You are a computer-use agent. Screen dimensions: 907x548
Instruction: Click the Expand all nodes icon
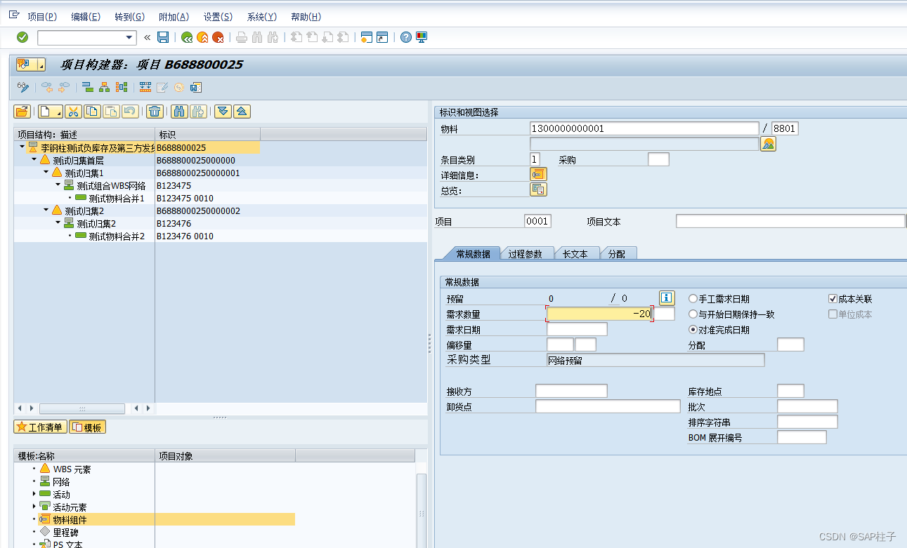[x=223, y=111]
